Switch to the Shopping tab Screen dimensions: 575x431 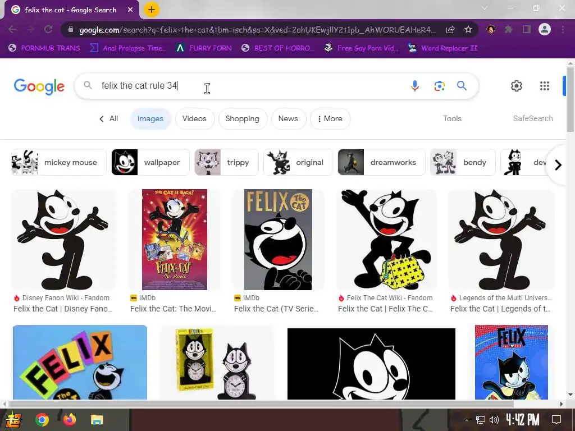[x=243, y=119]
